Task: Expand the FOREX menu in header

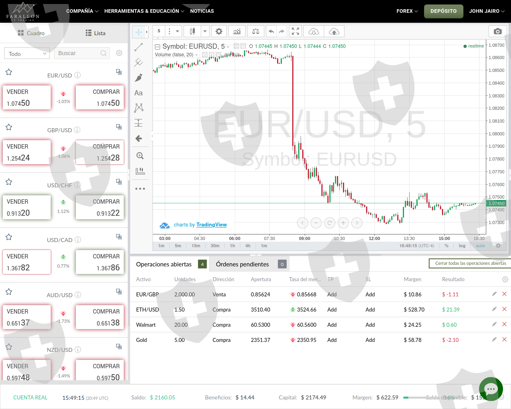Action: coord(407,11)
